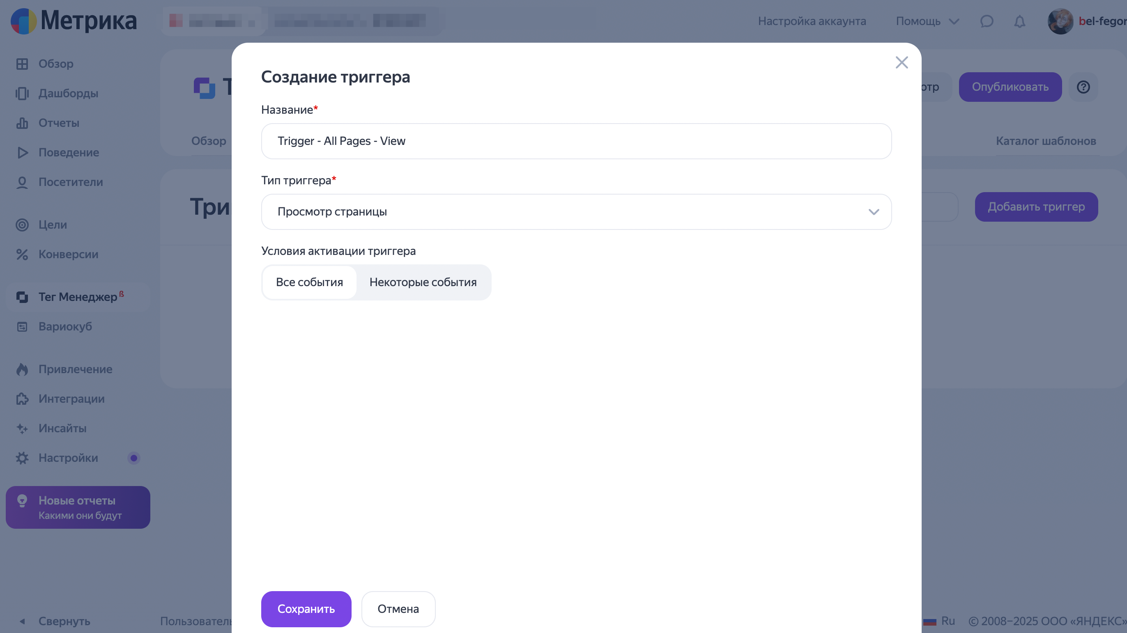This screenshot has width=1127, height=633.
Task: Open the user account avatar menu
Action: coord(1060,21)
